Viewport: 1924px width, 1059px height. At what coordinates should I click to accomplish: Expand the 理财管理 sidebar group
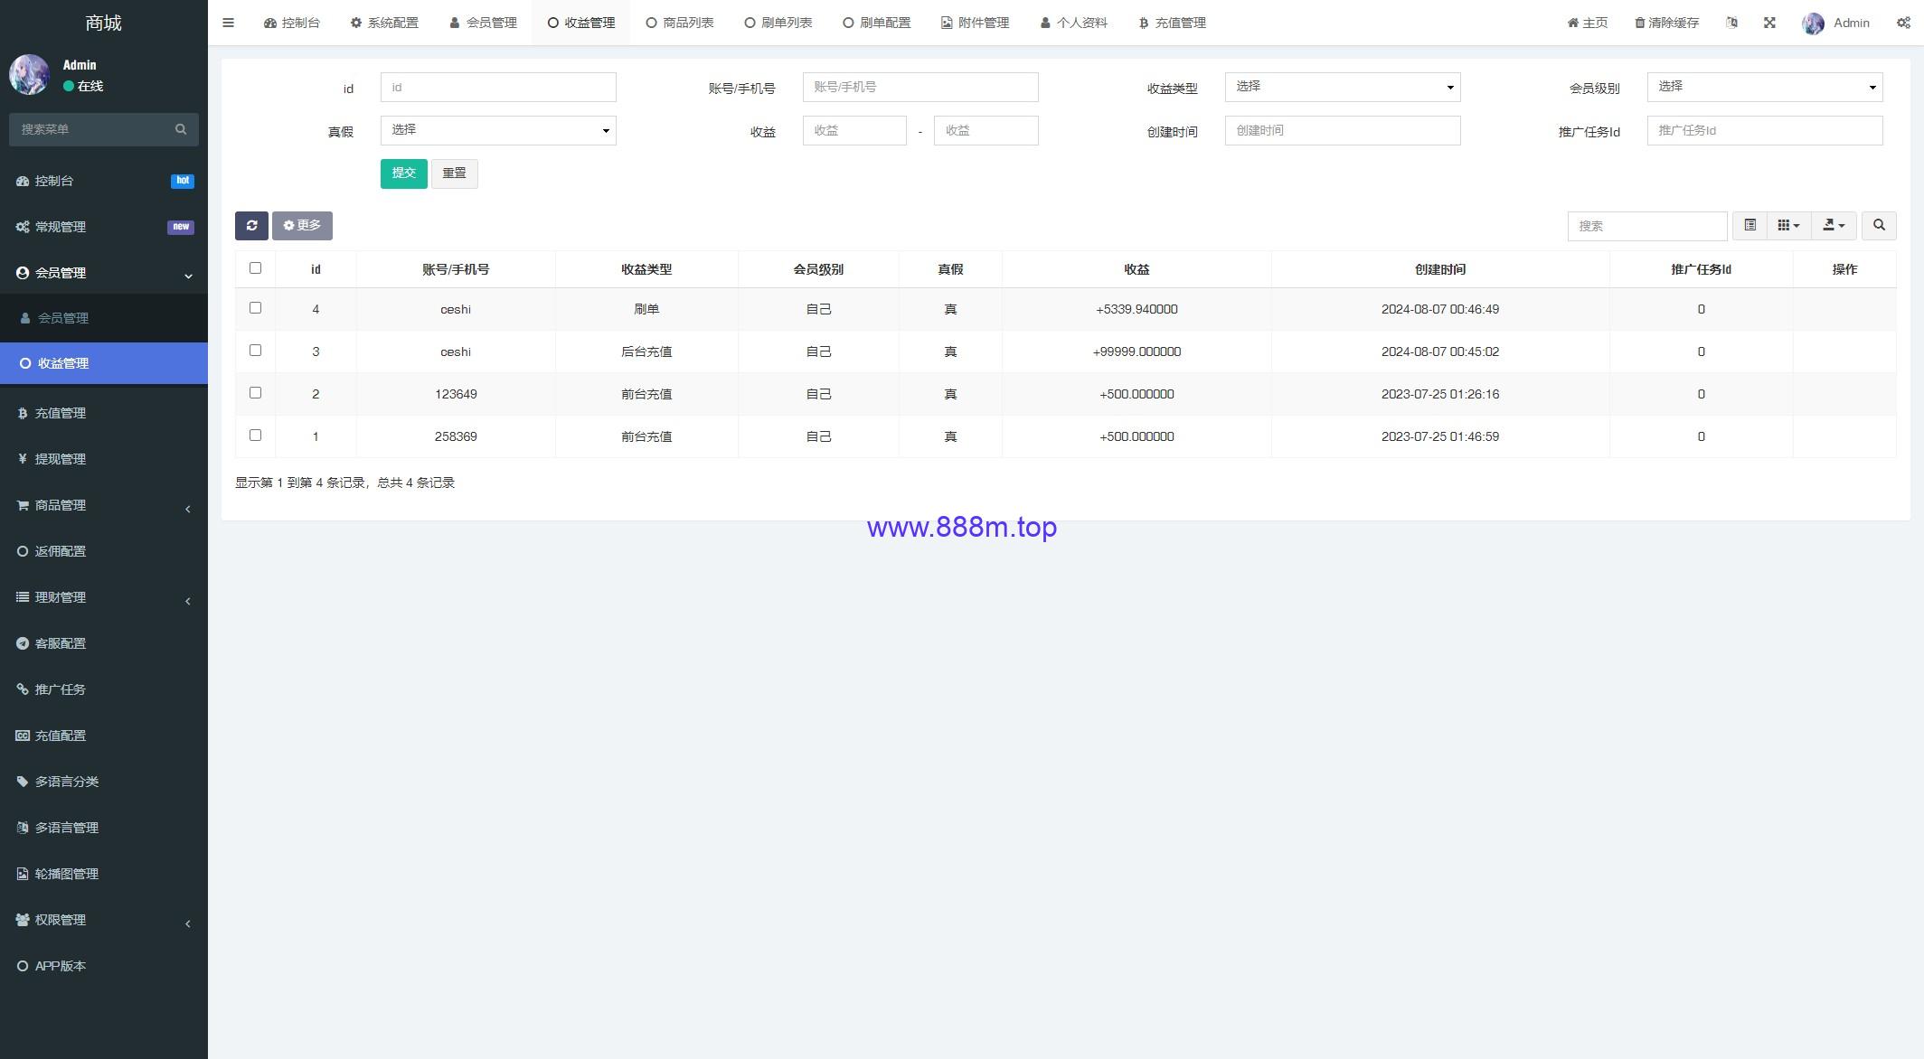(104, 597)
